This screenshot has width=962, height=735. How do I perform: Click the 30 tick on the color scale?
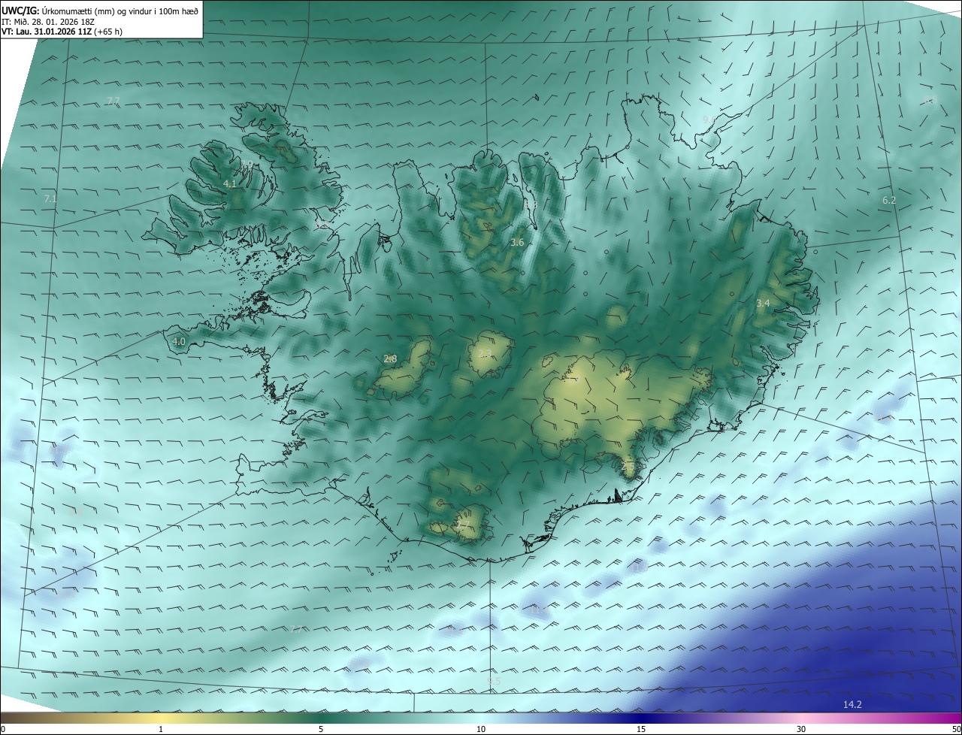(801, 729)
